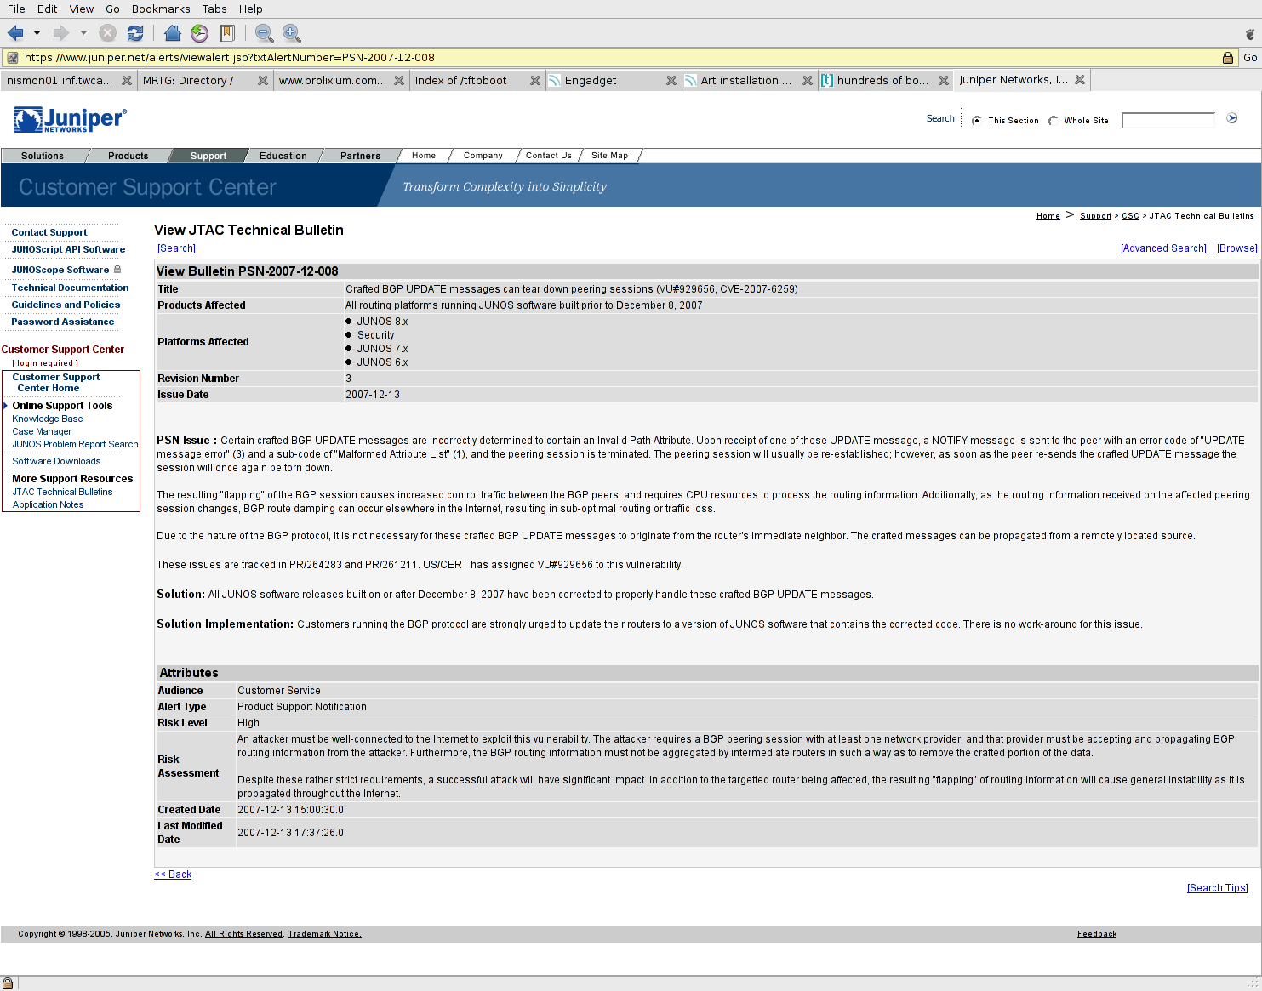
Task: Close the www.prolixium.com tab
Action: pyautogui.click(x=399, y=80)
